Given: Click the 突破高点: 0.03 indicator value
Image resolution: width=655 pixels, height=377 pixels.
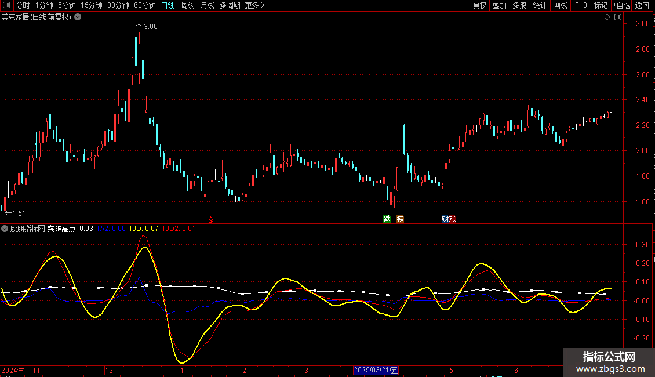Looking at the screenshot, I should (70, 229).
